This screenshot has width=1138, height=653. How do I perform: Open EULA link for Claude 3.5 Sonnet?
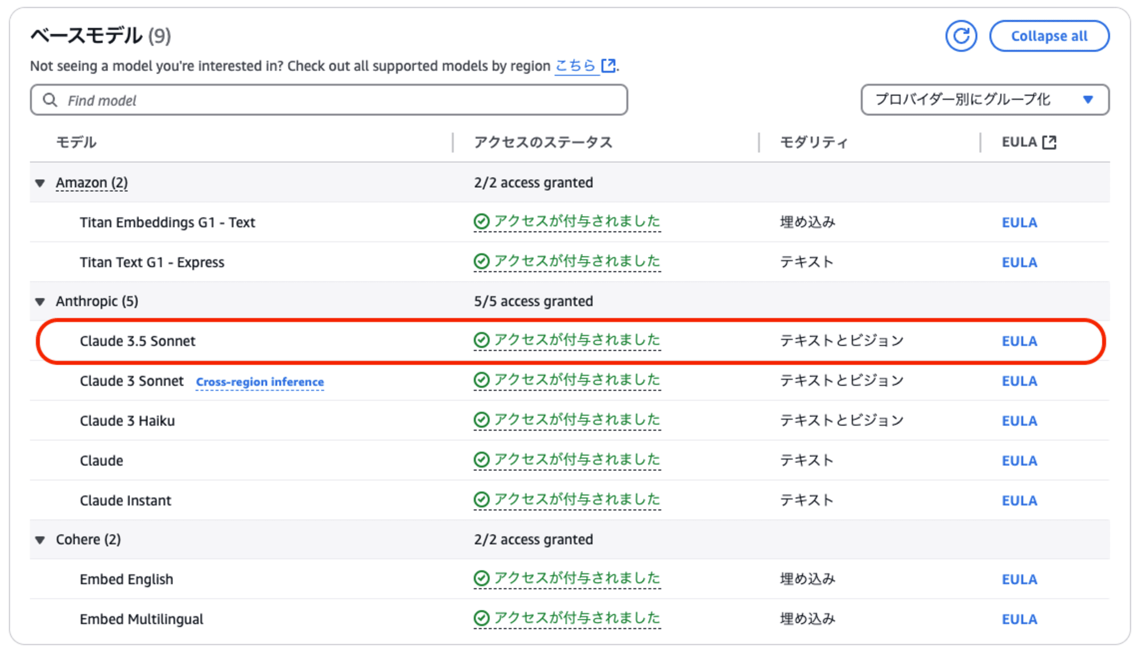[x=1019, y=341]
